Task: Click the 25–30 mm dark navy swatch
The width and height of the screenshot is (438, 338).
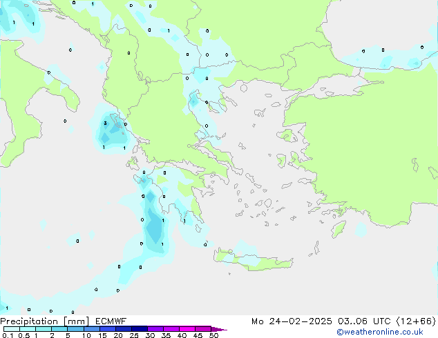Action: [139, 329]
